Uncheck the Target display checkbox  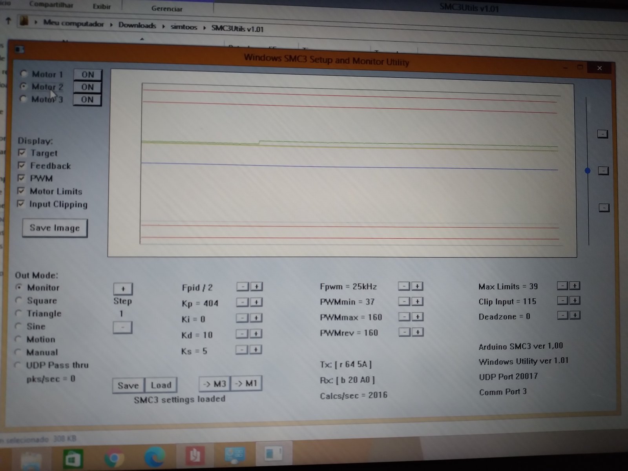[x=22, y=153]
